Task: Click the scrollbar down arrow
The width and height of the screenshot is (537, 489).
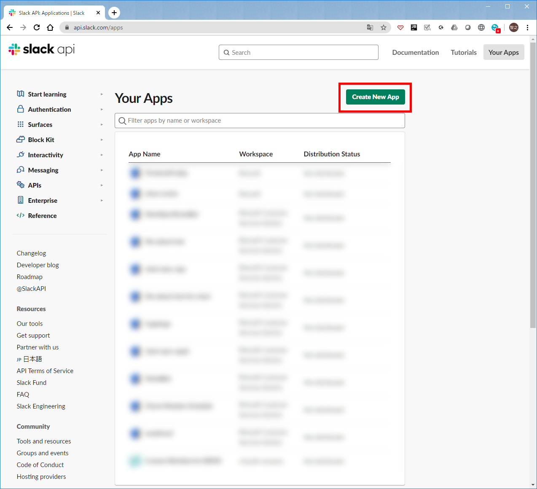Action: (x=533, y=485)
